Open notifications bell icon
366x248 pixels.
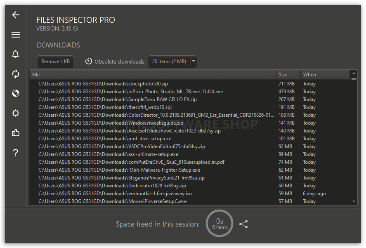pos(16,54)
